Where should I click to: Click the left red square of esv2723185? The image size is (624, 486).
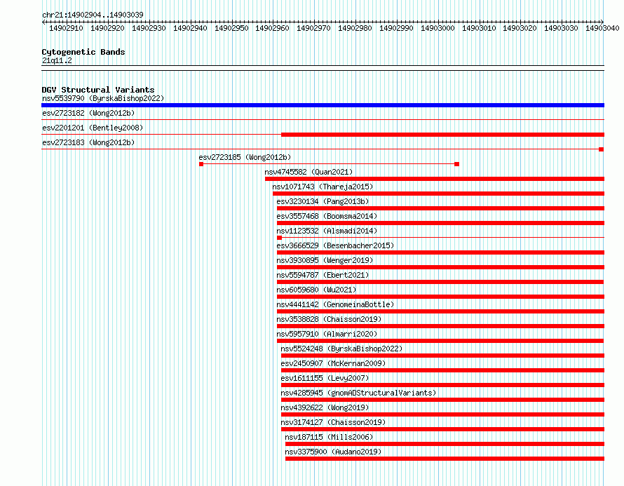(x=201, y=164)
